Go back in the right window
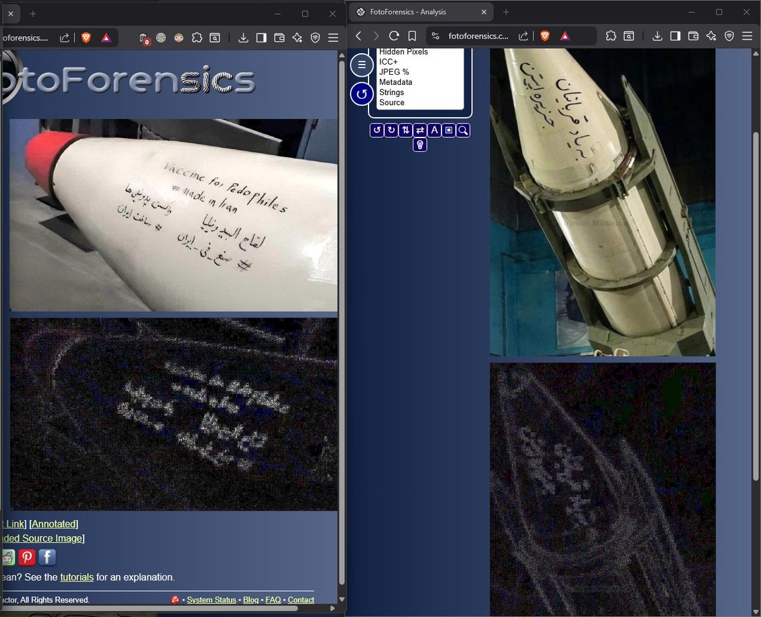 point(359,36)
